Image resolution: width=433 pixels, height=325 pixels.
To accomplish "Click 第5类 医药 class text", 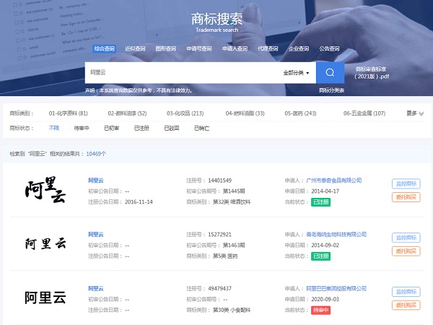I will coord(225,256).
